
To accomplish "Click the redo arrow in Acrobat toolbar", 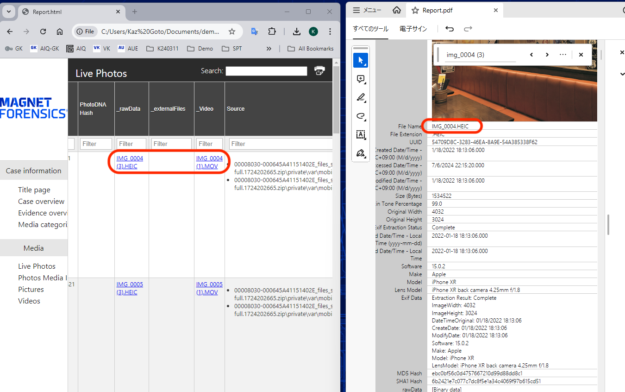I will click(x=468, y=28).
